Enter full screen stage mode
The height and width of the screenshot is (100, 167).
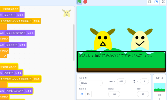point(163,2)
